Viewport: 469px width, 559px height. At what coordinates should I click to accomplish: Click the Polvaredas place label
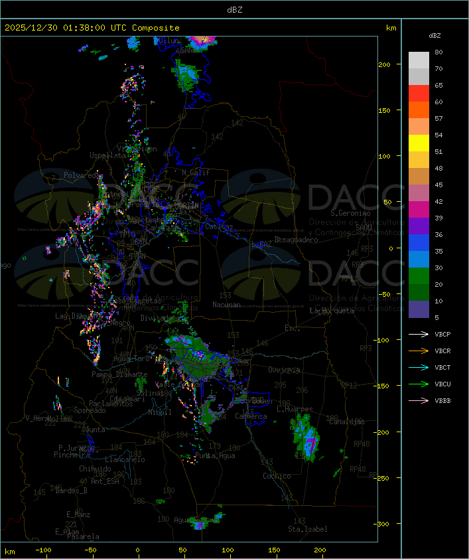[84, 175]
